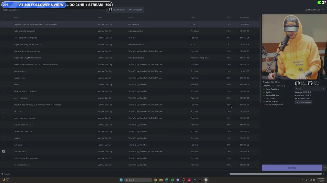Click the Windows taskbar Search box

tap(138, 180)
